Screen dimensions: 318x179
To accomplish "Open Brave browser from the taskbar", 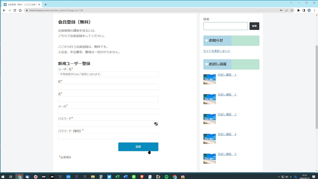I will tap(142, 177).
